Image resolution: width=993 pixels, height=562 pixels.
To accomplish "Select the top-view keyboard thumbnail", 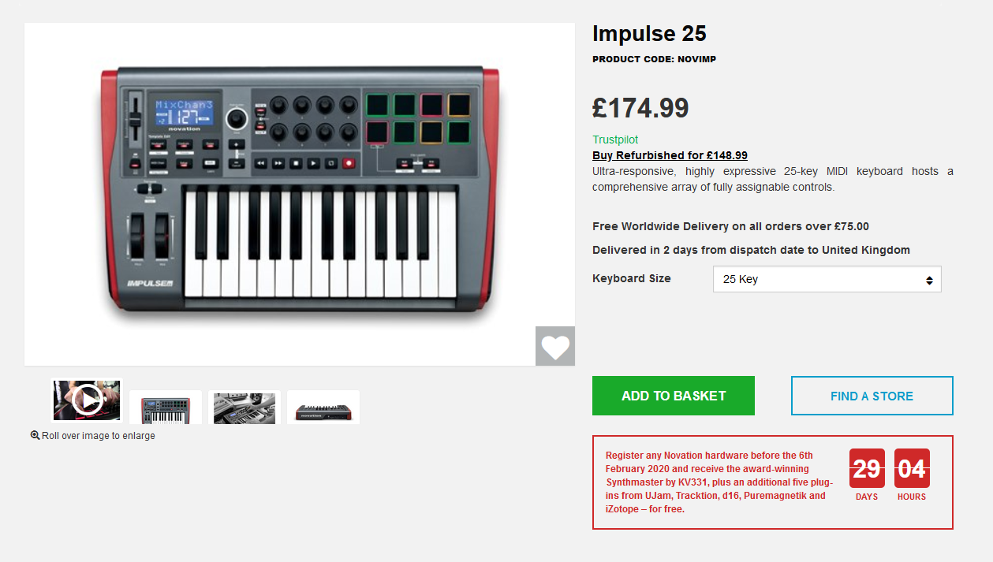I will click(166, 407).
